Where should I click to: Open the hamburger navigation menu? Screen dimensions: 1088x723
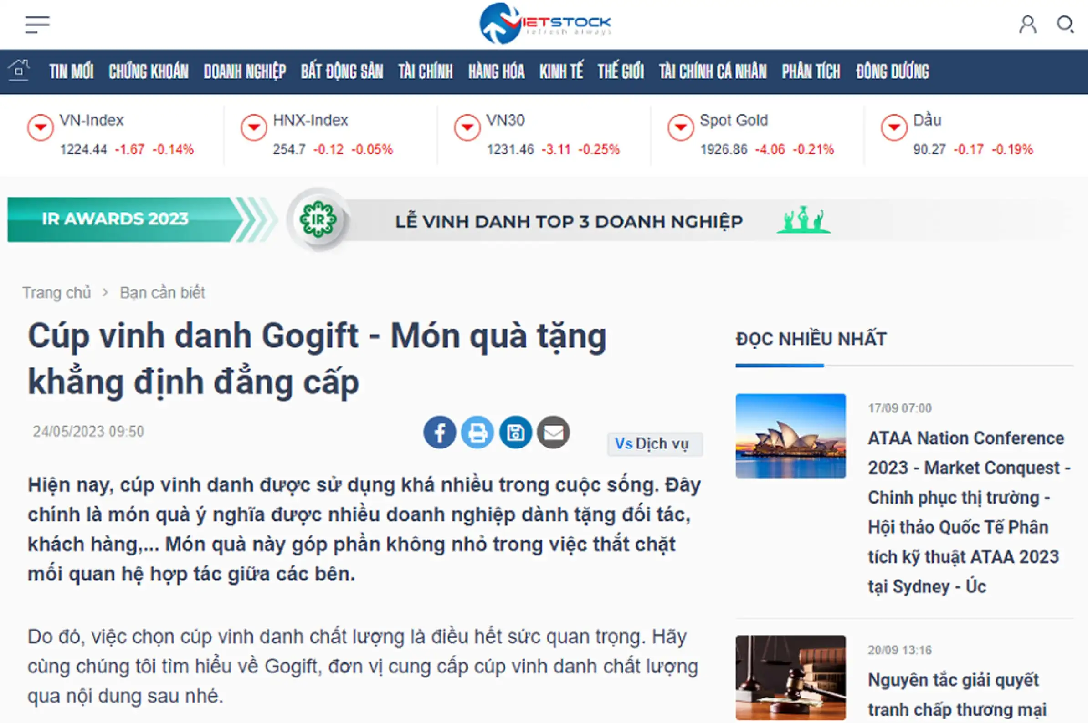tap(38, 24)
